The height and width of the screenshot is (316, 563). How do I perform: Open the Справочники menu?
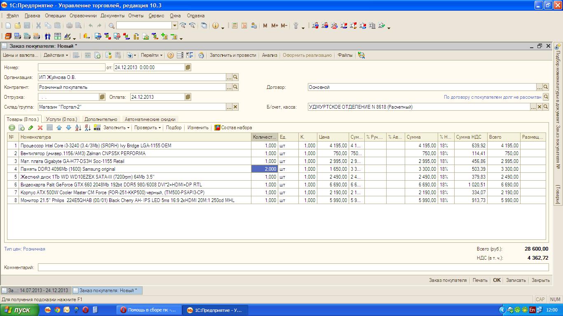(x=83, y=16)
